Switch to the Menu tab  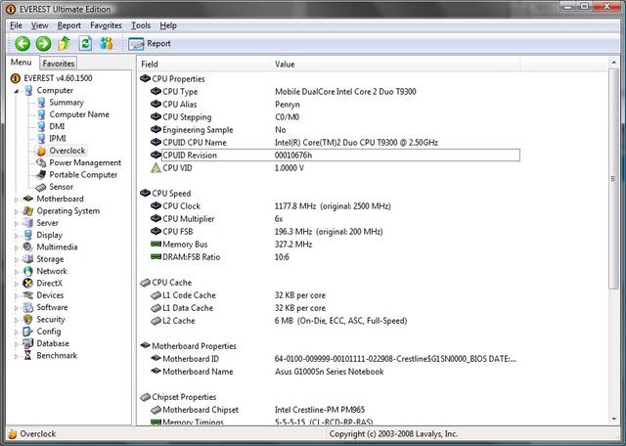coord(22,63)
